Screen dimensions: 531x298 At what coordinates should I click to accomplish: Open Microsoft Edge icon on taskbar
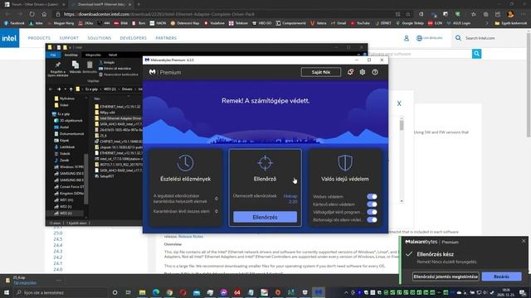click(x=156, y=292)
